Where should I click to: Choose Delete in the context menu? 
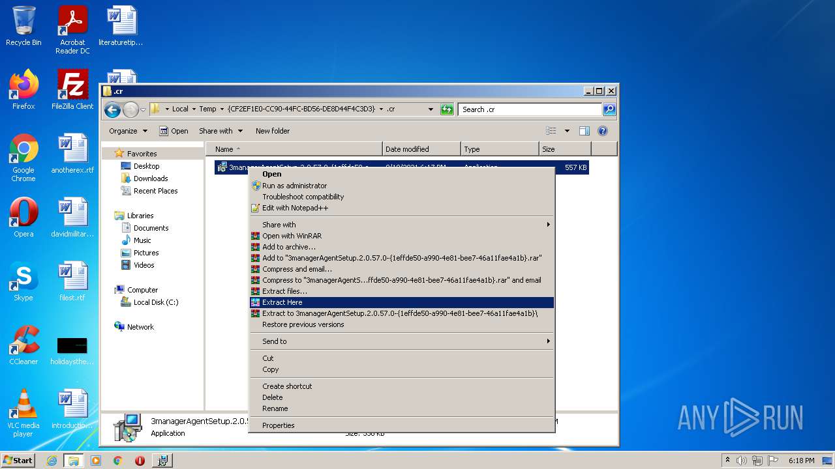(x=402, y=397)
